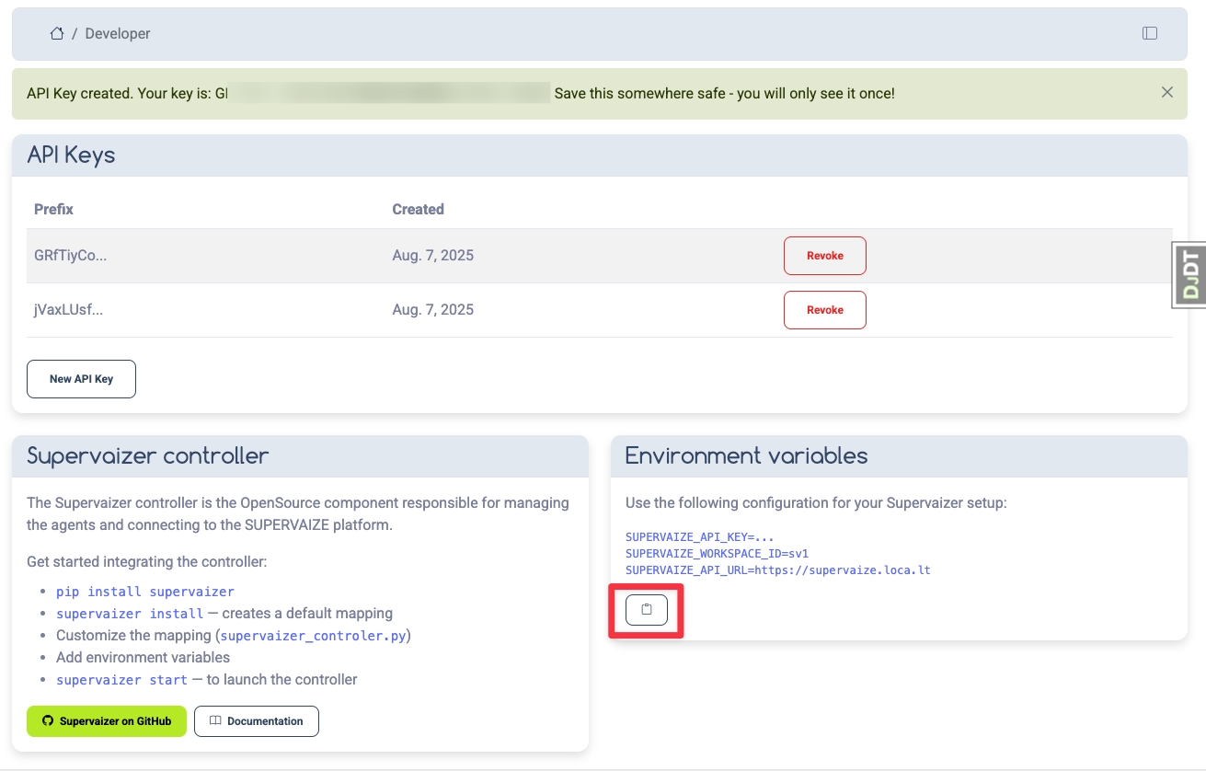Click the jVaxLUsf... row created date
This screenshot has height=771, width=1206.
(x=433, y=310)
